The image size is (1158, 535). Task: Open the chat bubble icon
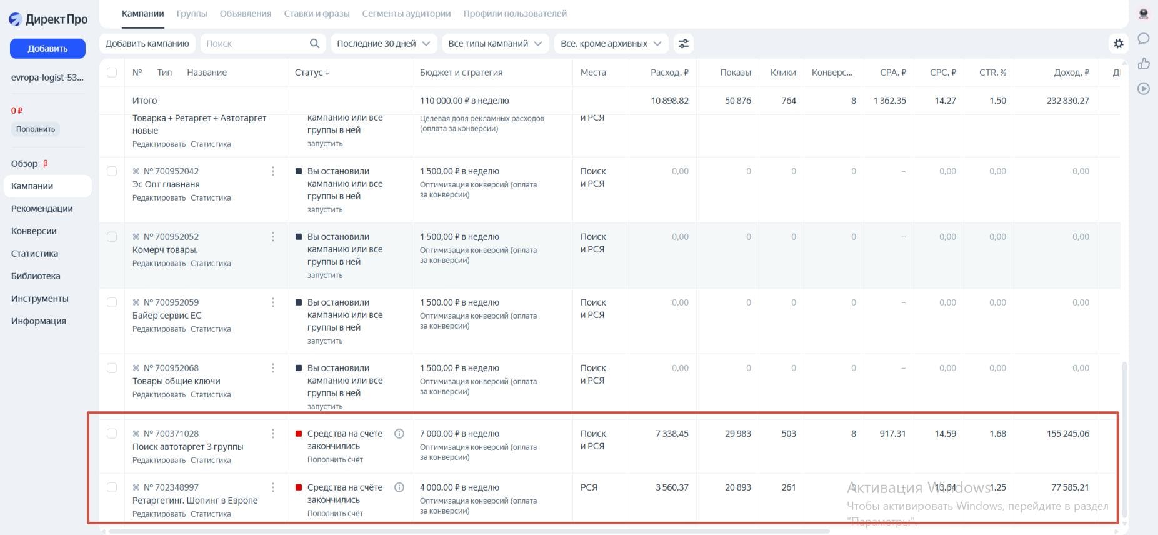(1144, 39)
